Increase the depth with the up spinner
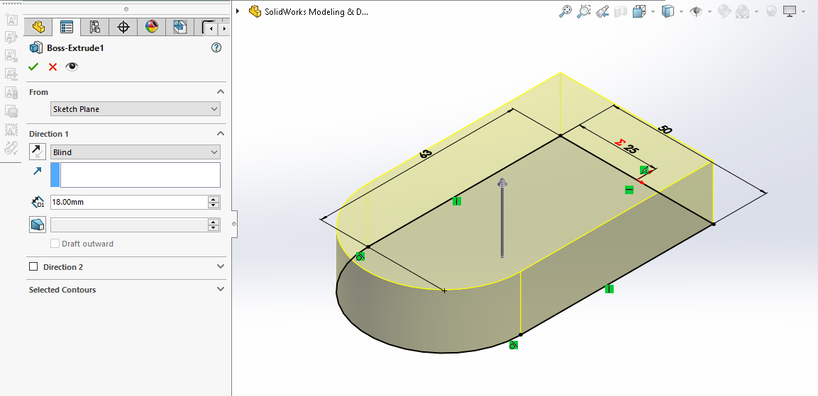This screenshot has height=396, width=818. pyautogui.click(x=214, y=199)
